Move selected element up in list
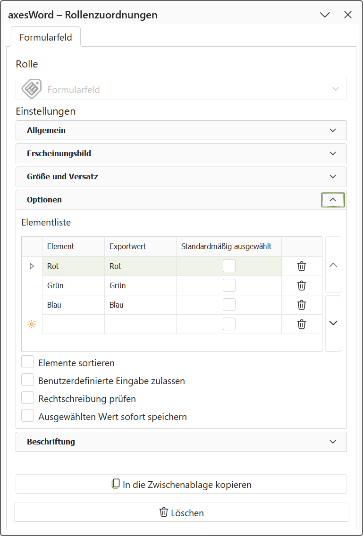Image resolution: width=363 pixels, height=536 pixels. pyautogui.click(x=333, y=265)
